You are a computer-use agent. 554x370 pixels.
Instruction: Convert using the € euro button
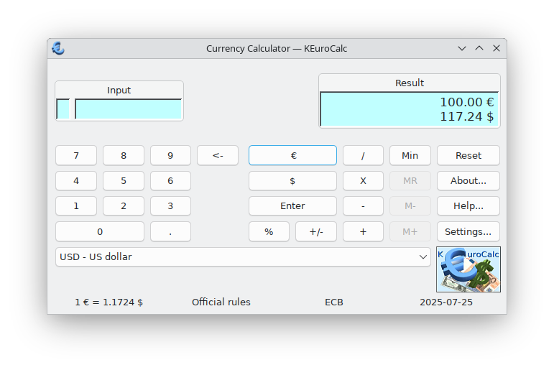(292, 155)
